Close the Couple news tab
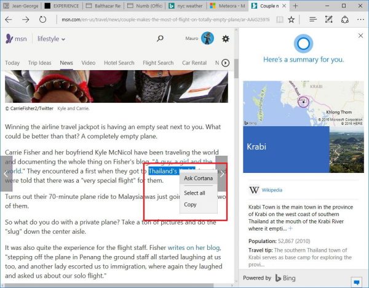The width and height of the screenshot is (369, 288). [284, 6]
